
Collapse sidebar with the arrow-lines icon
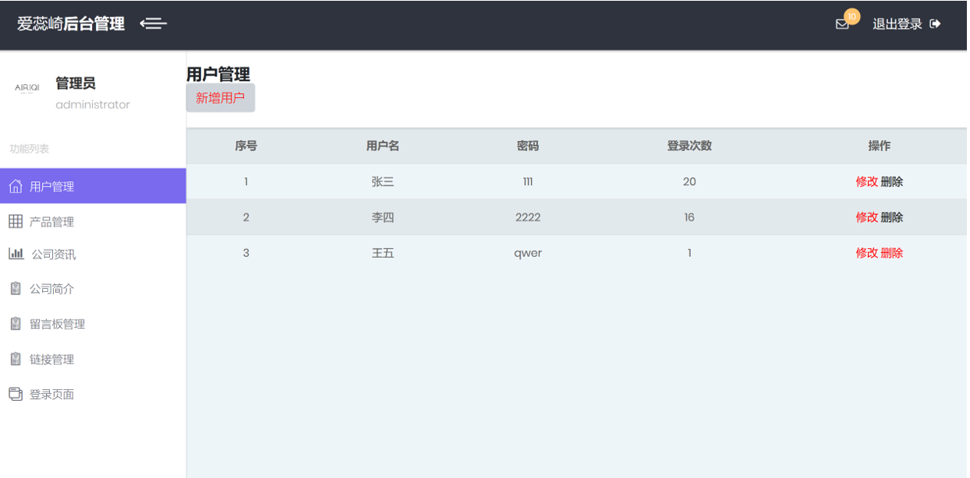(154, 23)
